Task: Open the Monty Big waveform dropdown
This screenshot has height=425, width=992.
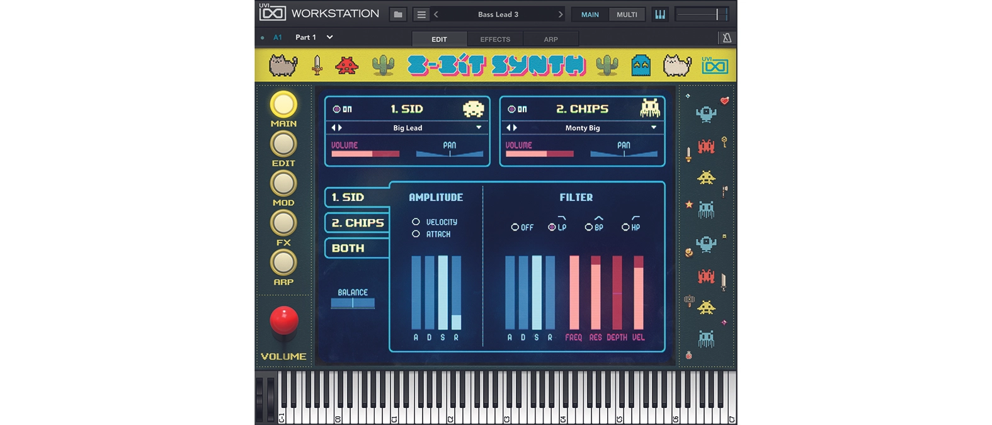Action: 654,128
